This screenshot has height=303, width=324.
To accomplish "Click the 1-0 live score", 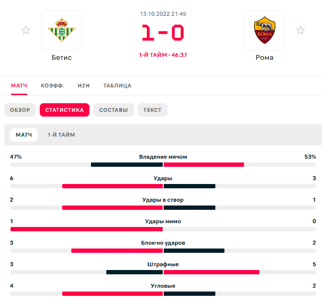I will pos(163,32).
